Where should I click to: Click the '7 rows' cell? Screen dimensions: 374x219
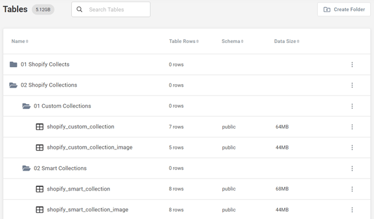(x=176, y=127)
